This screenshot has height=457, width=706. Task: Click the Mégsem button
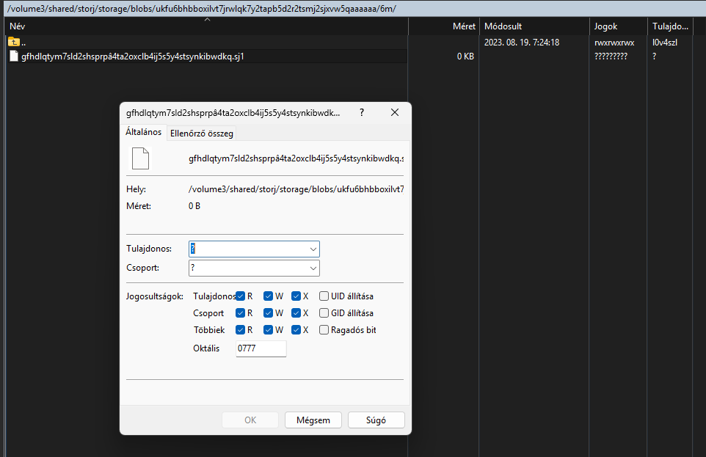(x=313, y=420)
